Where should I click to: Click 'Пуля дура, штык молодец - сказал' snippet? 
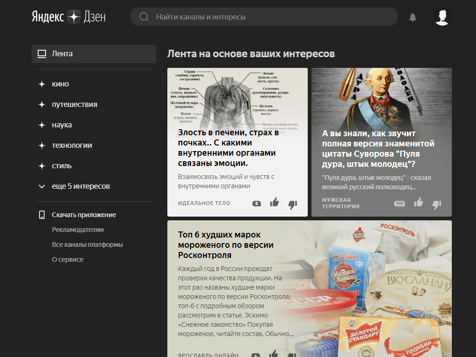point(377,182)
